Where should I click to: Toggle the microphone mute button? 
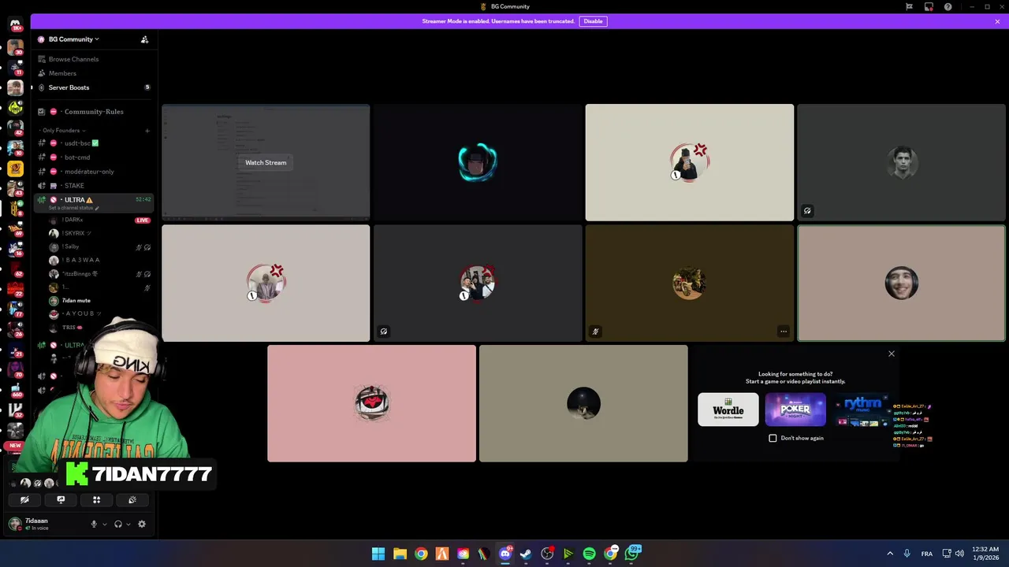pyautogui.click(x=94, y=524)
